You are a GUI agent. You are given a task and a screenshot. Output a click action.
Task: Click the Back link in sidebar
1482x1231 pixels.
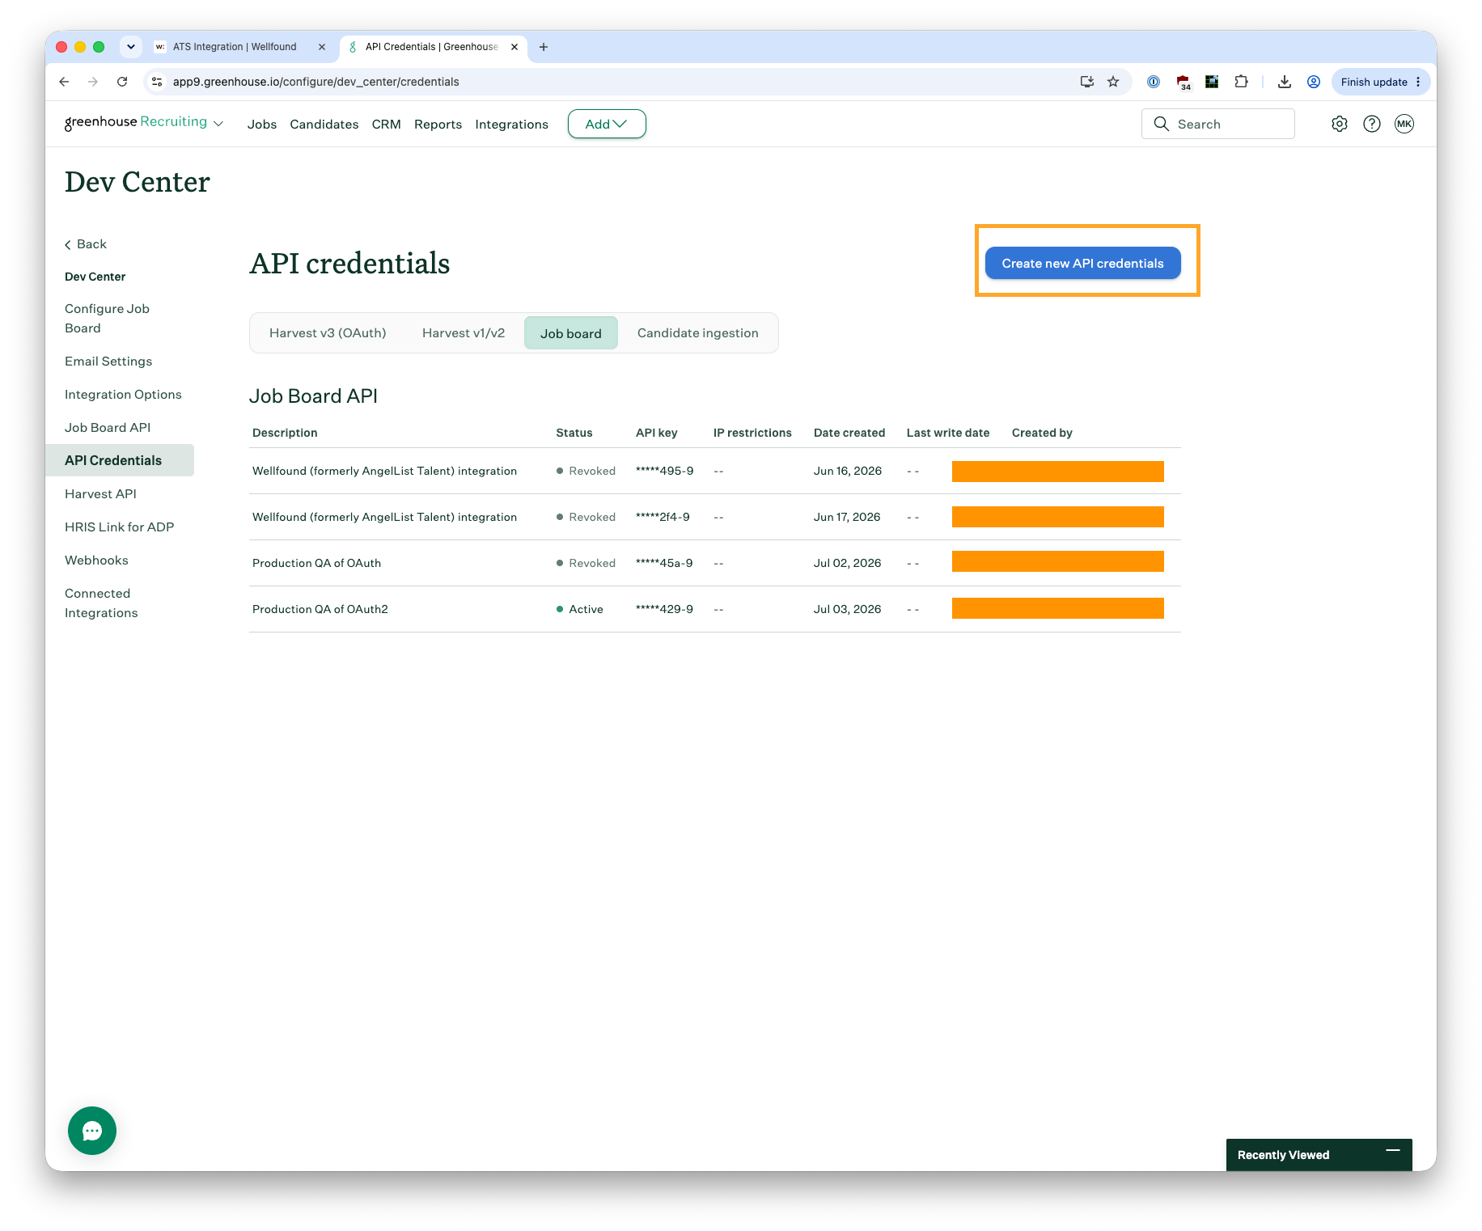click(86, 244)
